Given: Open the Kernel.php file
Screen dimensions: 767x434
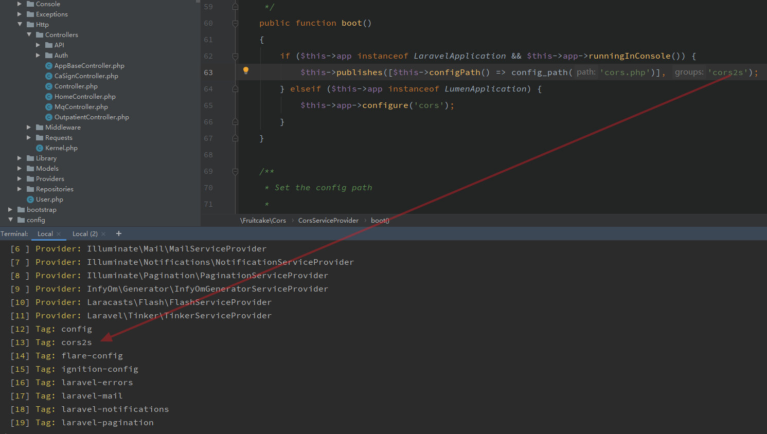Looking at the screenshot, I should pos(61,148).
